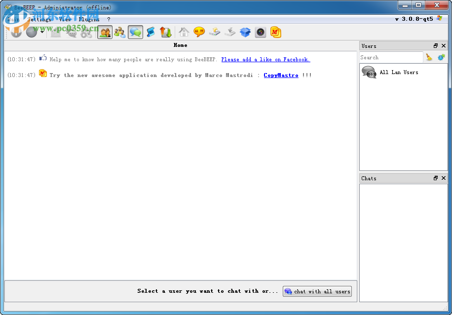
Task: Click the red-green arrows file sharing icon
Action: pyautogui.click(x=165, y=32)
